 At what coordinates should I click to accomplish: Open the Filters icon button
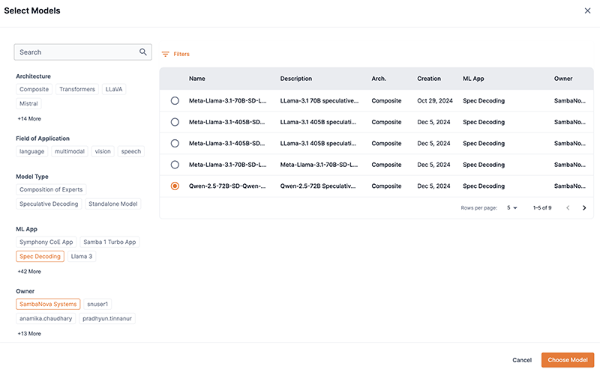coord(166,55)
